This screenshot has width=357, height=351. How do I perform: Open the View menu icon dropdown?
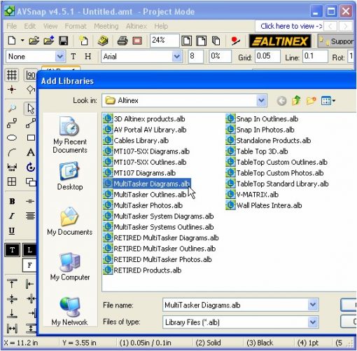[328, 101]
